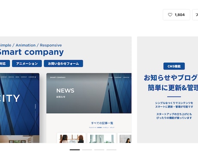Image resolution: width=198 pixels, height=163 pixels.
Task: Open the CMS機能 preview slide on the right
Action: click(x=167, y=90)
